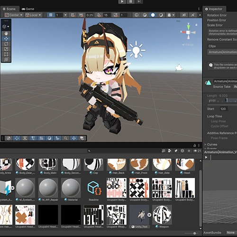Click search by label tag icon
Screen dimensions: 237x237
pos(176,151)
